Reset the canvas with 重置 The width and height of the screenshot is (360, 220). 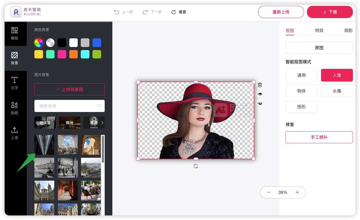click(179, 12)
